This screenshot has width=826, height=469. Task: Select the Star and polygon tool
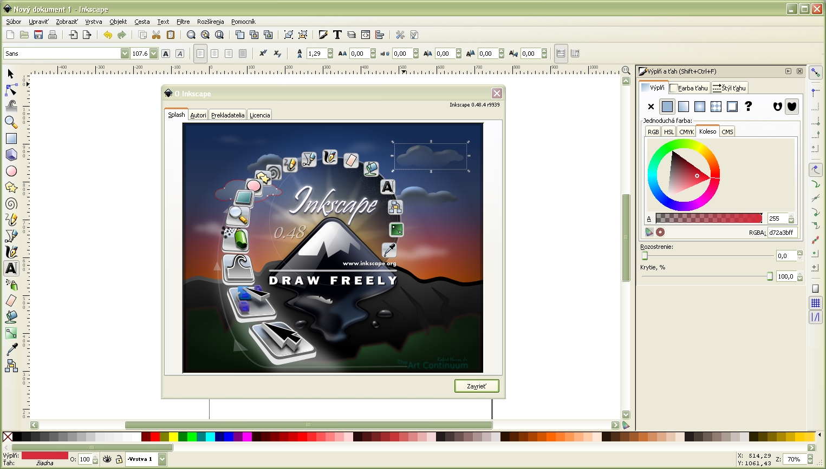pyautogui.click(x=11, y=188)
